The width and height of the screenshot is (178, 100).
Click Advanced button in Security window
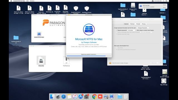click(x=154, y=63)
